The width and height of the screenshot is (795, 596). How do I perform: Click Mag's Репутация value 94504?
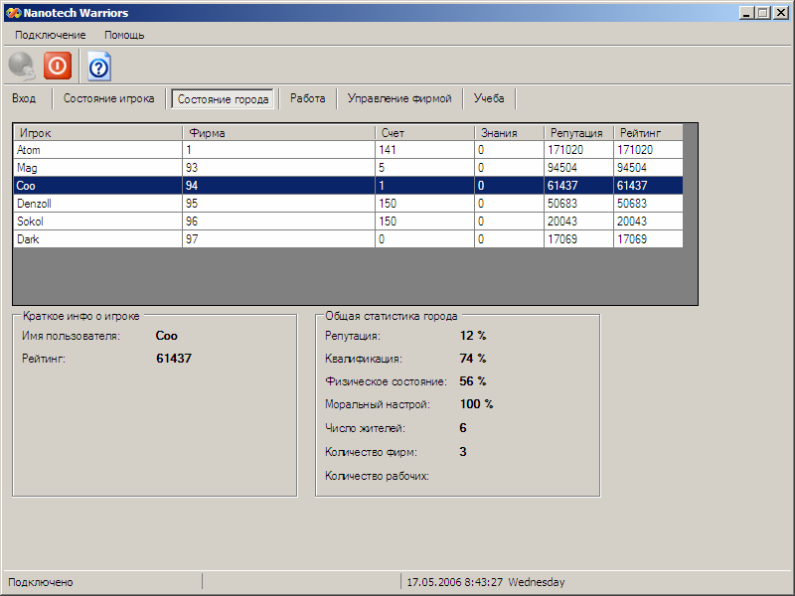tap(578, 168)
